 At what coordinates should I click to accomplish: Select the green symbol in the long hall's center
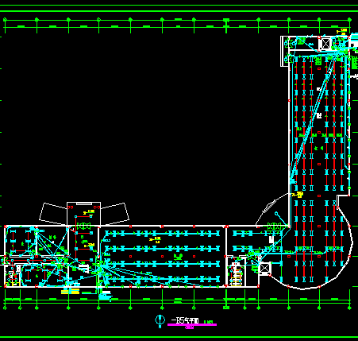178,256
